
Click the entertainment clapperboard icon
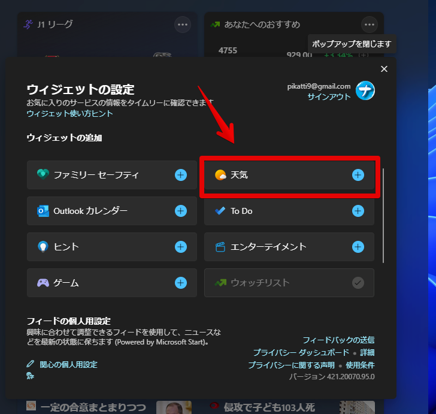pos(220,247)
